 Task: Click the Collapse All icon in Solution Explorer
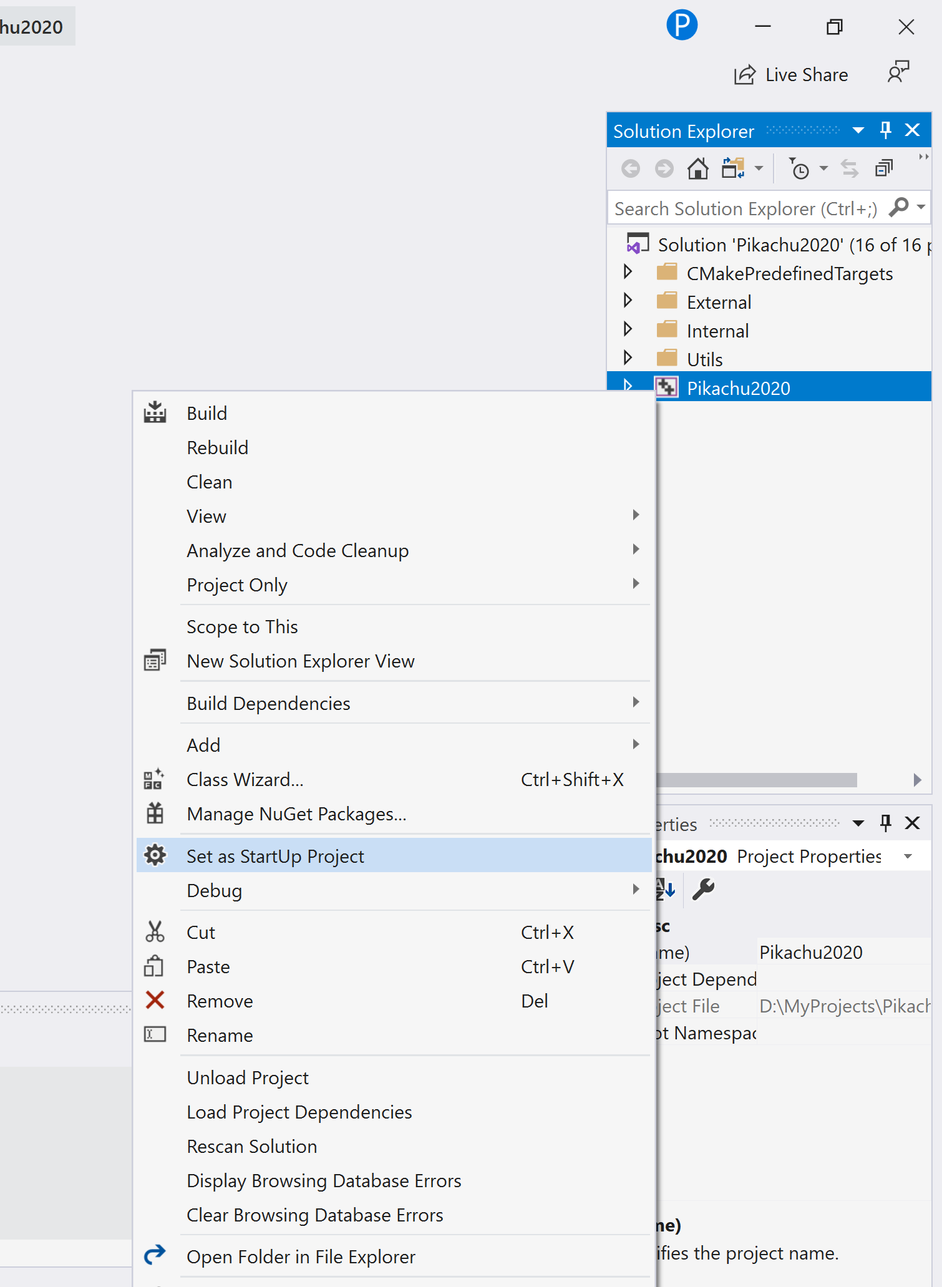[884, 168]
